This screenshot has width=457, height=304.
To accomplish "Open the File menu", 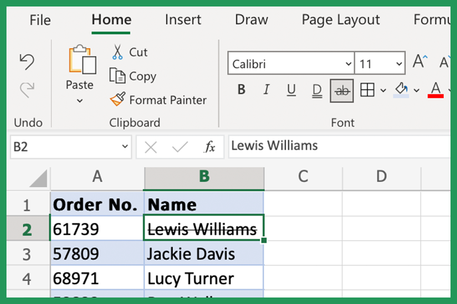I will (x=39, y=19).
